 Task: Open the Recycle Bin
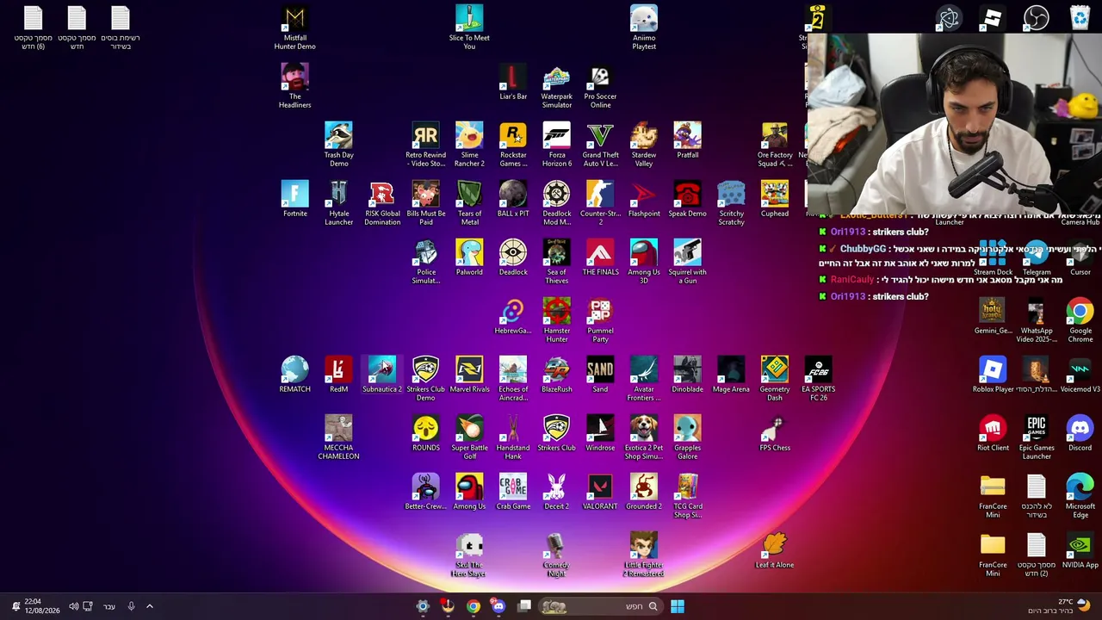click(1080, 18)
